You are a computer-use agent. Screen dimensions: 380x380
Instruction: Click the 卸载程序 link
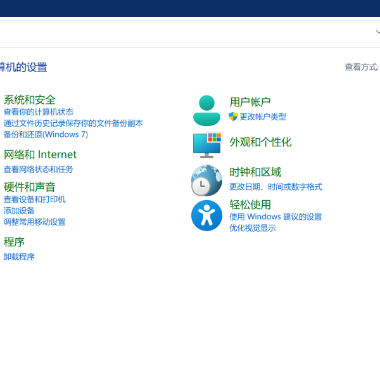(19, 257)
